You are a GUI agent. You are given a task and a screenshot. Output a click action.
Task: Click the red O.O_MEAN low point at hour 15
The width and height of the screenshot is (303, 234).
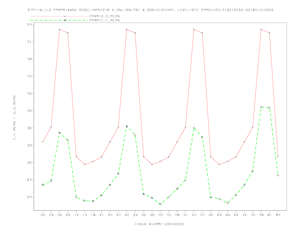pos(85,164)
